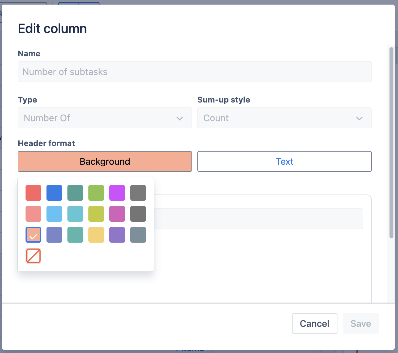Screen dimensions: 398x353
Task: Select the pink salmon color swatch
Action: tap(33, 214)
